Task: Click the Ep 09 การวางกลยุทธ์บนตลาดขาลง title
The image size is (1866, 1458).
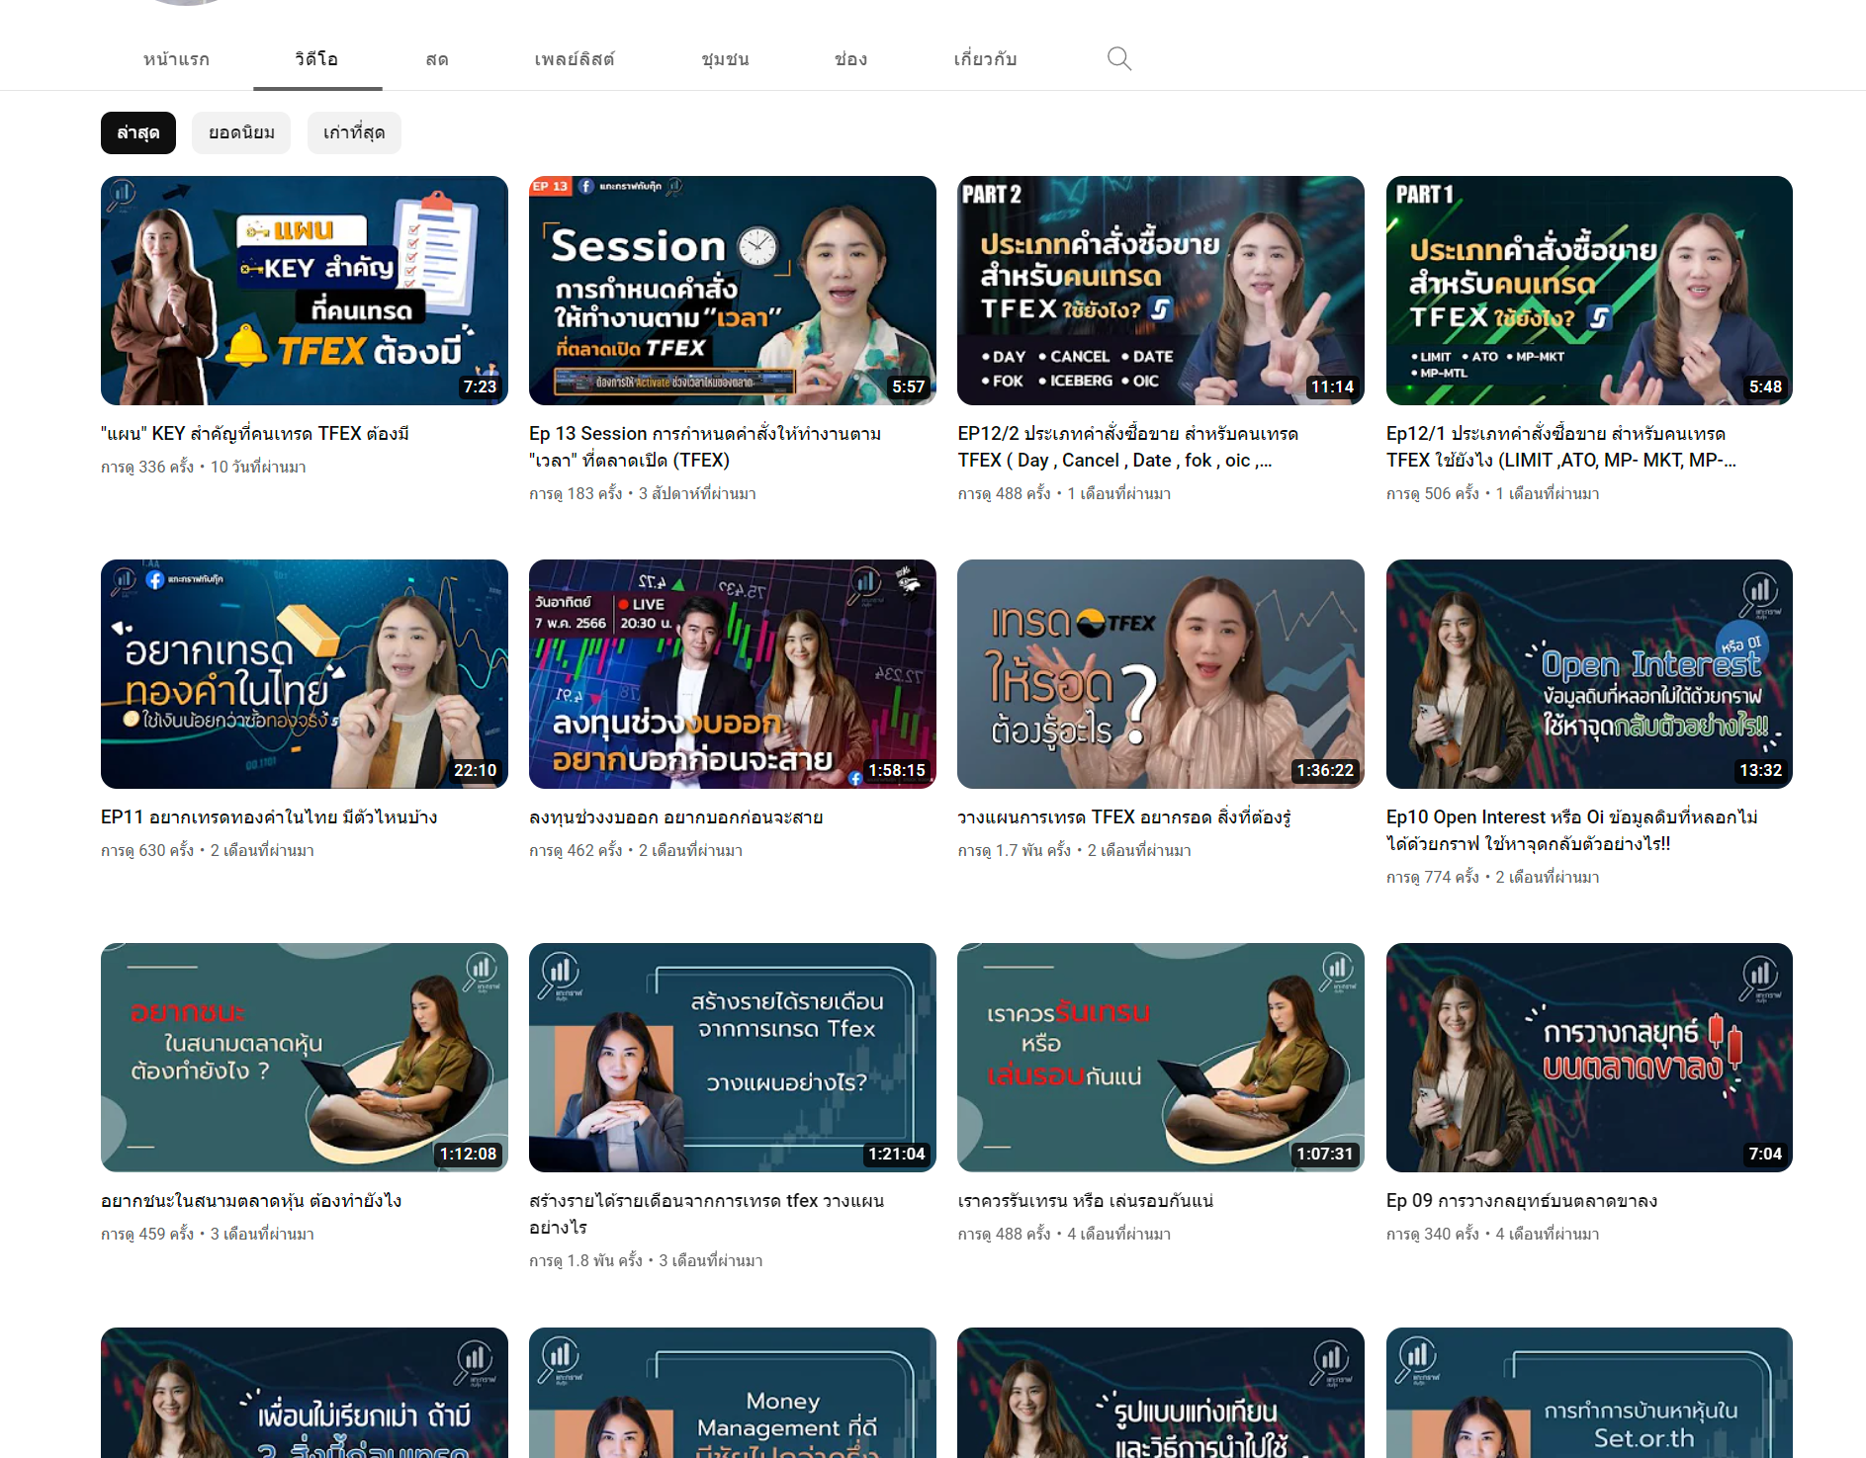Action: [1522, 1201]
